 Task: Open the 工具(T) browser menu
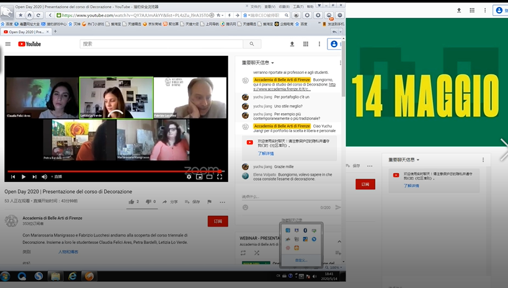point(298,6)
